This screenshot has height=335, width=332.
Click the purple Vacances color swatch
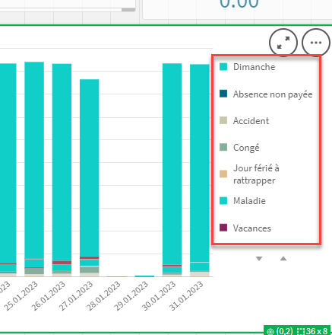223,228
